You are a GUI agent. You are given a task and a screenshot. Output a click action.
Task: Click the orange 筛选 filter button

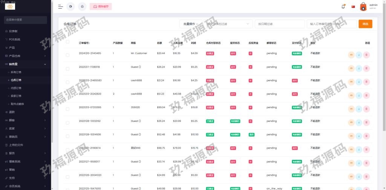coord(365,24)
